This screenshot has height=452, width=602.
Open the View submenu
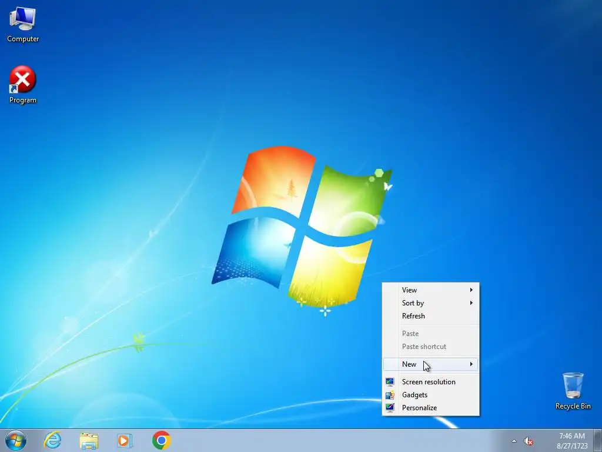click(x=431, y=290)
